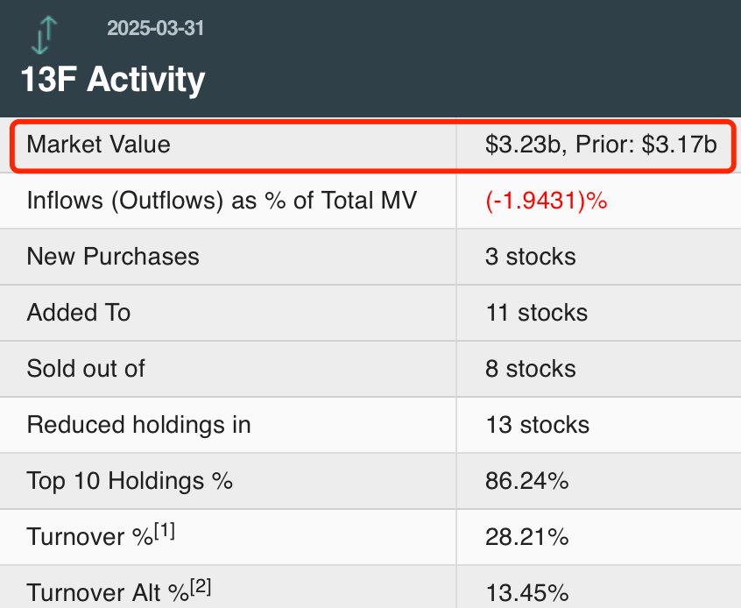Select the Top 10 Holdings % label
Screen dimensions: 741x608
130,481
